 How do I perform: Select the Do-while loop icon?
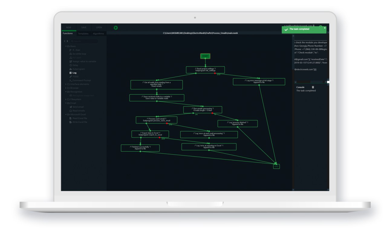[x=70, y=54]
